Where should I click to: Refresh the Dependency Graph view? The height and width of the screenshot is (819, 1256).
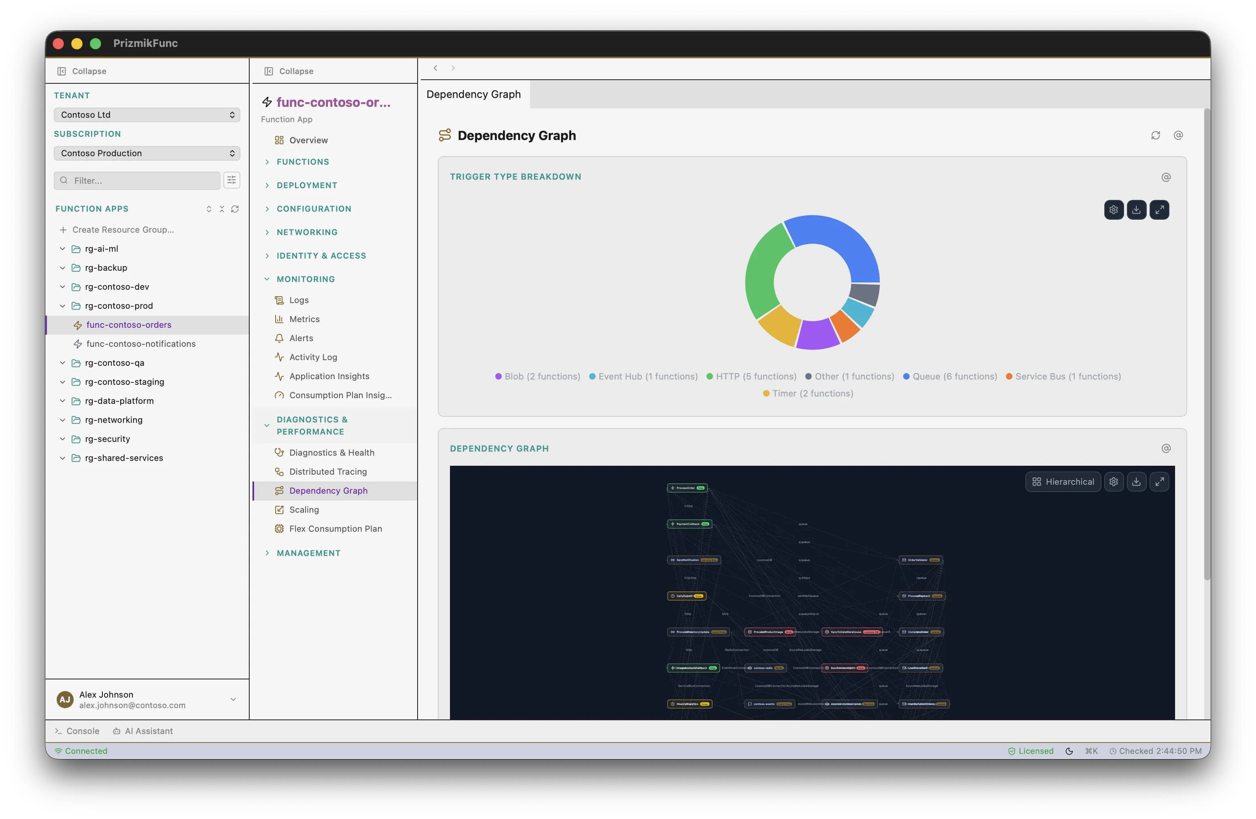click(x=1156, y=136)
